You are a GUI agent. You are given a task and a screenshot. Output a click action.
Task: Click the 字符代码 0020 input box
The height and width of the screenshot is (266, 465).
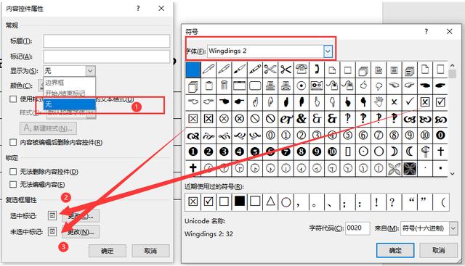357,228
